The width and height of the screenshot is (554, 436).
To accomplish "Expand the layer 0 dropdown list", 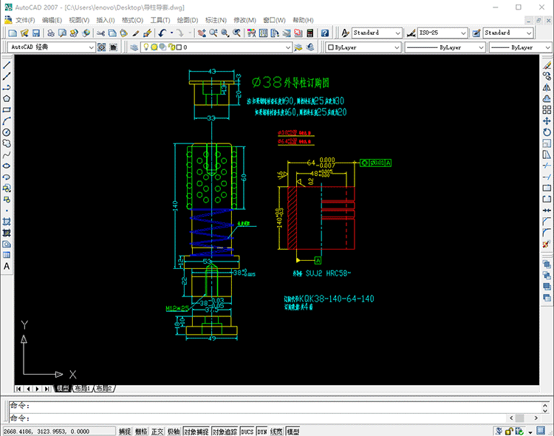I will click(216, 47).
